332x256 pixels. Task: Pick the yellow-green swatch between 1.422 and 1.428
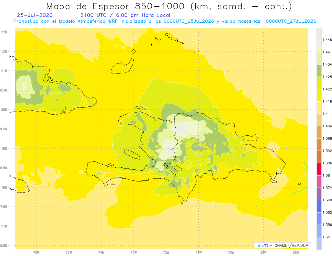coord(319,83)
